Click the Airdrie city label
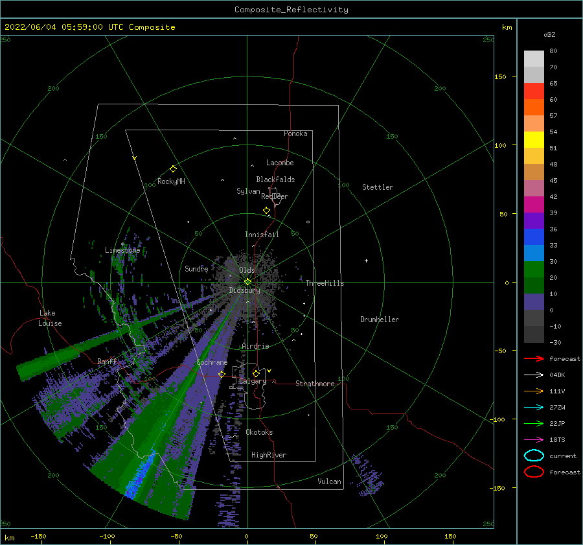Image resolution: width=583 pixels, height=545 pixels. pyautogui.click(x=255, y=346)
